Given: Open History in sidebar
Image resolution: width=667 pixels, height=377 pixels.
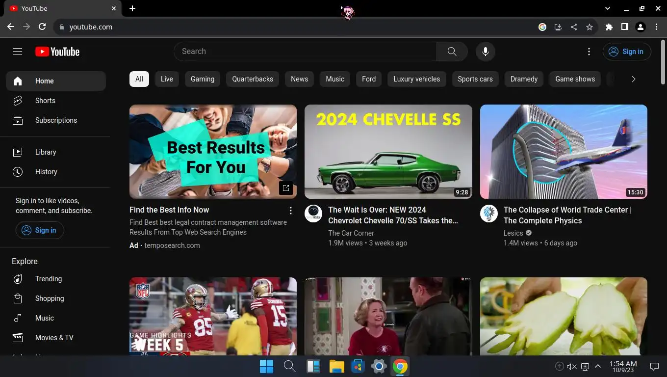Looking at the screenshot, I should [x=56, y=172].
